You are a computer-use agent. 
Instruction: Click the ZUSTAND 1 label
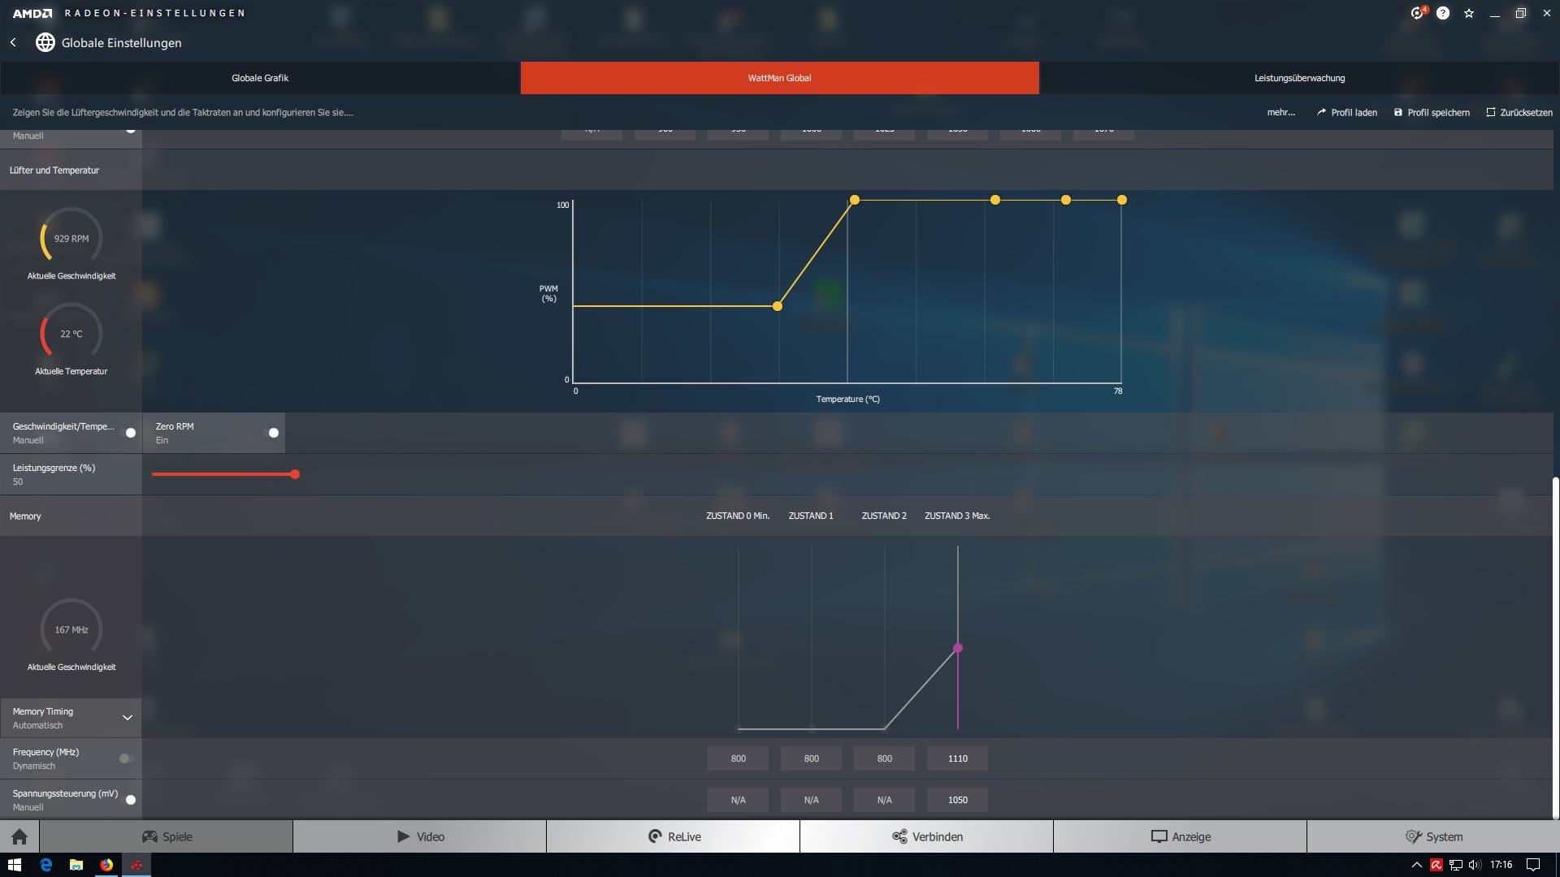[811, 516]
